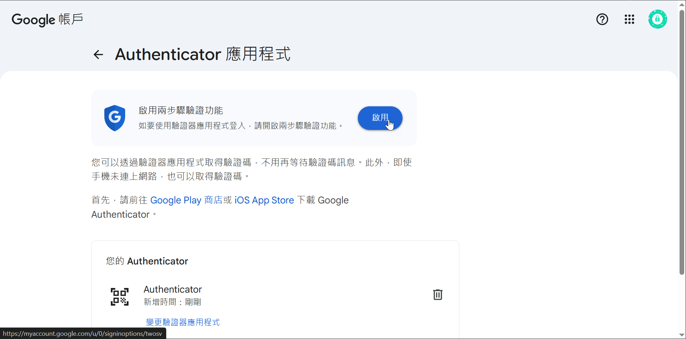
Task: Open the Google Play 商店 link
Action: point(186,200)
